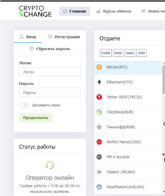Toggle the Запомнить меня switch

click(24, 105)
